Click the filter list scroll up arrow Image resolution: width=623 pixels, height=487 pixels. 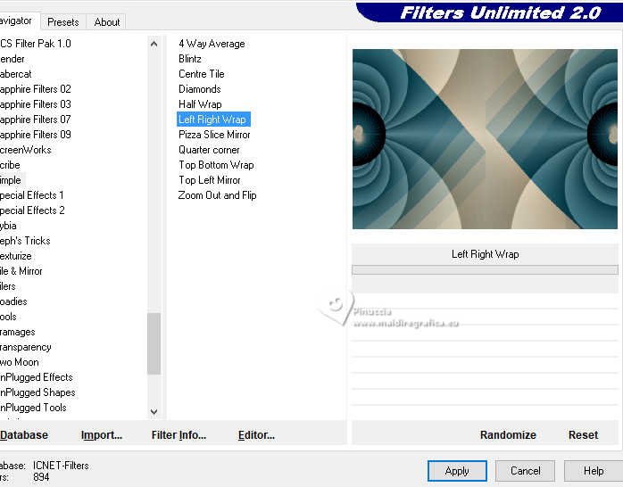154,44
